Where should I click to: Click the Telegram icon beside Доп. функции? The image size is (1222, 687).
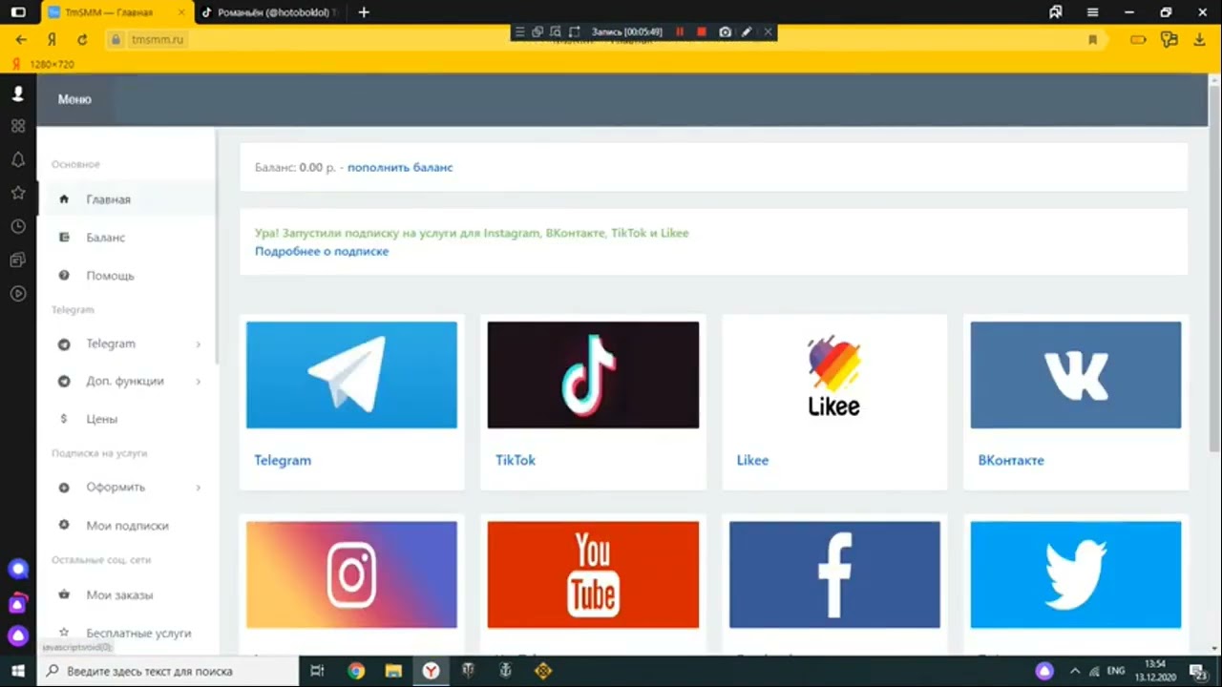64,382
